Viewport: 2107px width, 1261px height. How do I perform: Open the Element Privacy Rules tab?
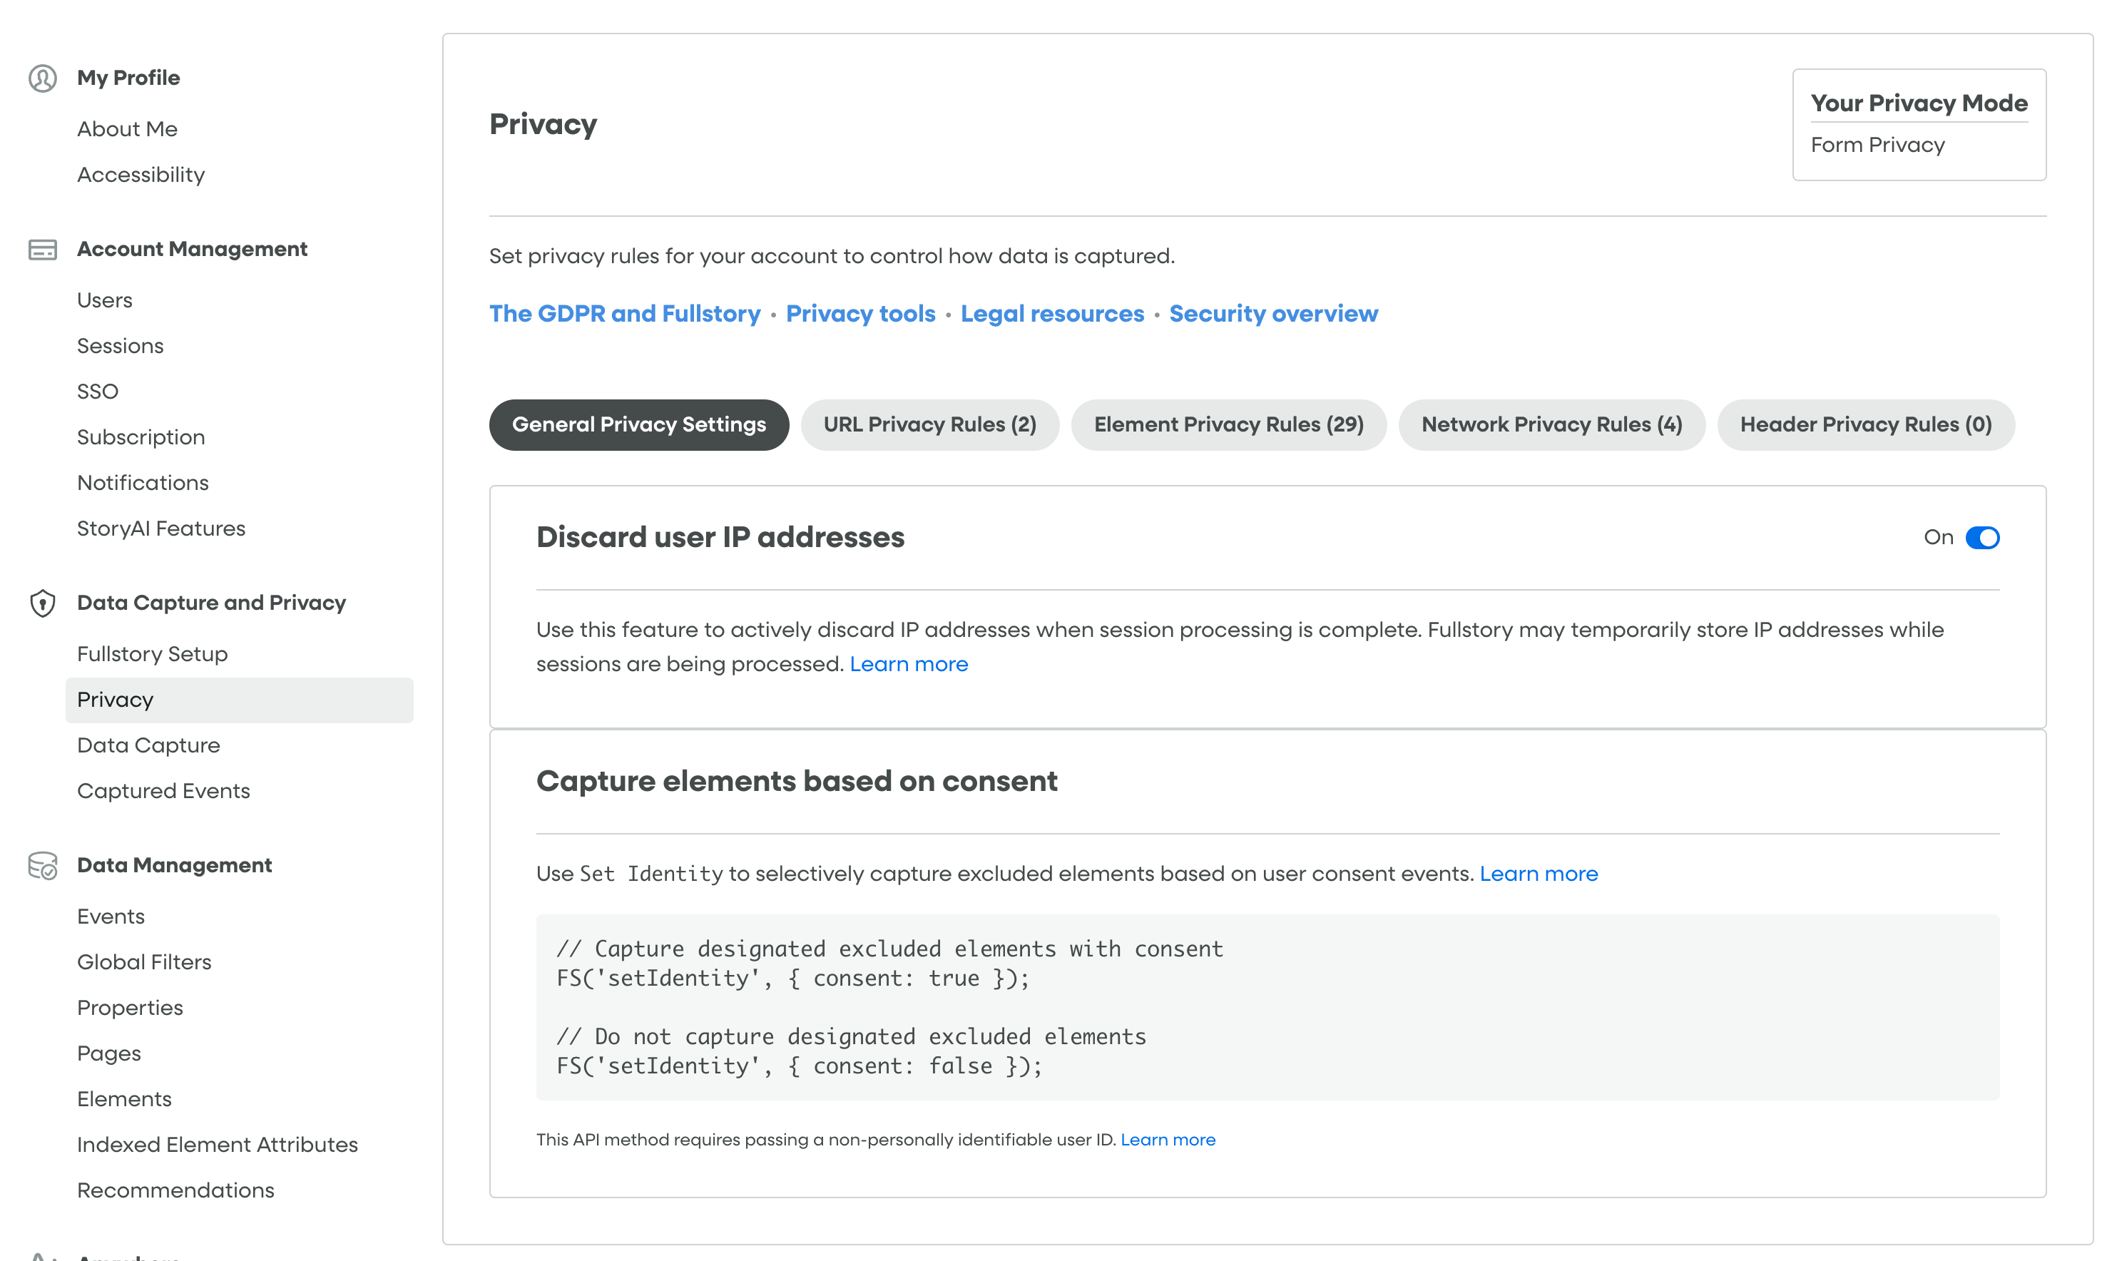pos(1228,424)
